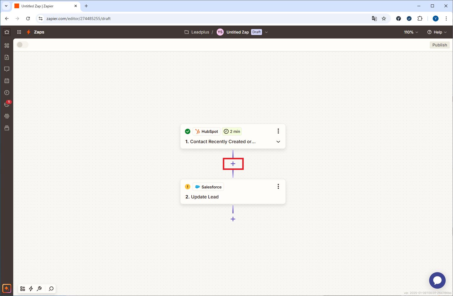Open Chrome extensions puzzle icon
Image resolution: width=453 pixels, height=296 pixels.
point(420,19)
